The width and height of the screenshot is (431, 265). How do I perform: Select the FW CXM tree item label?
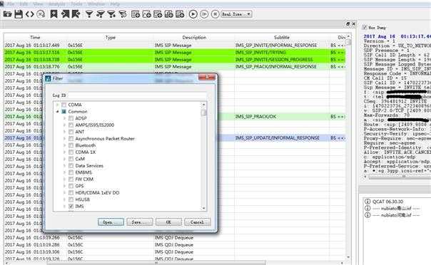point(84,179)
